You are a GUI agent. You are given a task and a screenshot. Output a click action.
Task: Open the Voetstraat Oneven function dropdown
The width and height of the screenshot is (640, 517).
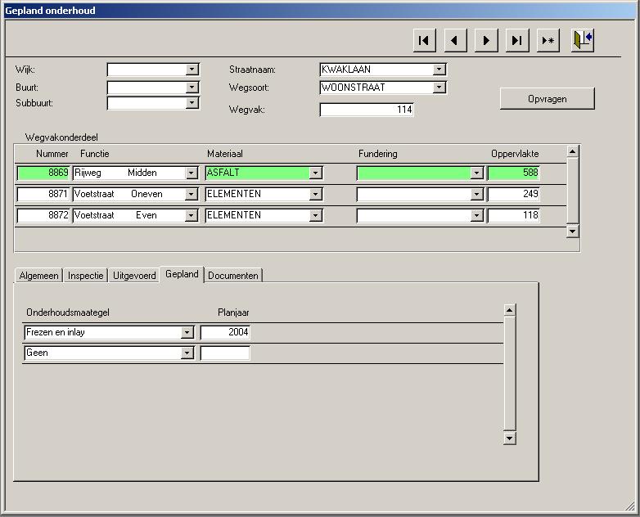[191, 194]
